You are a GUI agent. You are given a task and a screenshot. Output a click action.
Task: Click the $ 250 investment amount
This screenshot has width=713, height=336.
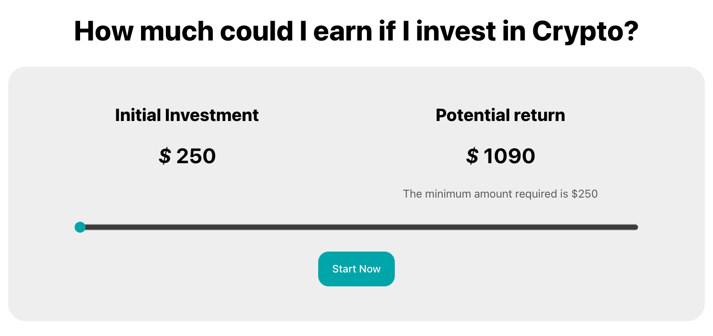[x=187, y=156]
